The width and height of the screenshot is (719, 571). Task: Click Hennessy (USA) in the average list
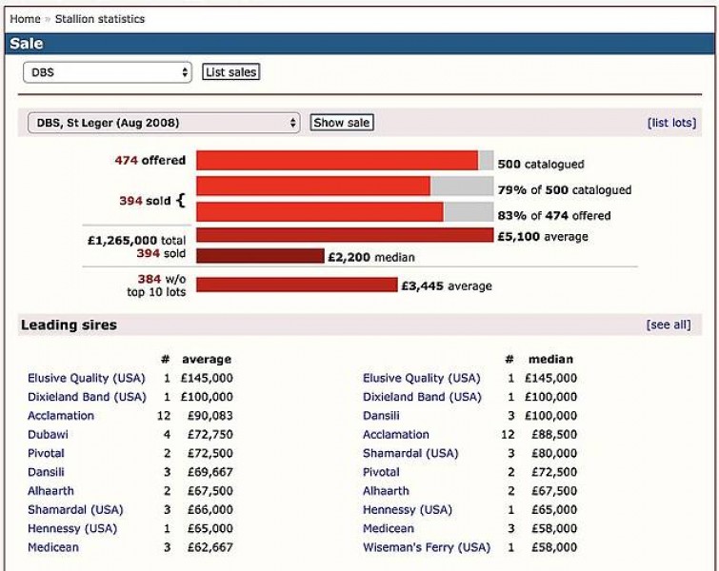click(75, 528)
